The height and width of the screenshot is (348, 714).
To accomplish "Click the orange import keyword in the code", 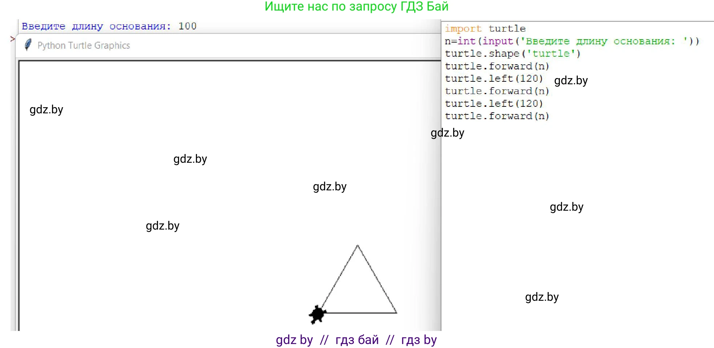I will (x=463, y=29).
